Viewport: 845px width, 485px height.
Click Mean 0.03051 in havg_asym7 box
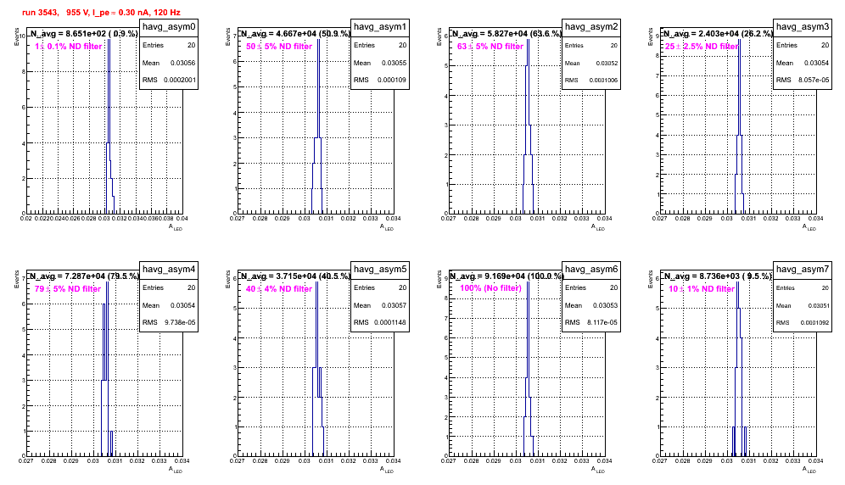(x=803, y=305)
